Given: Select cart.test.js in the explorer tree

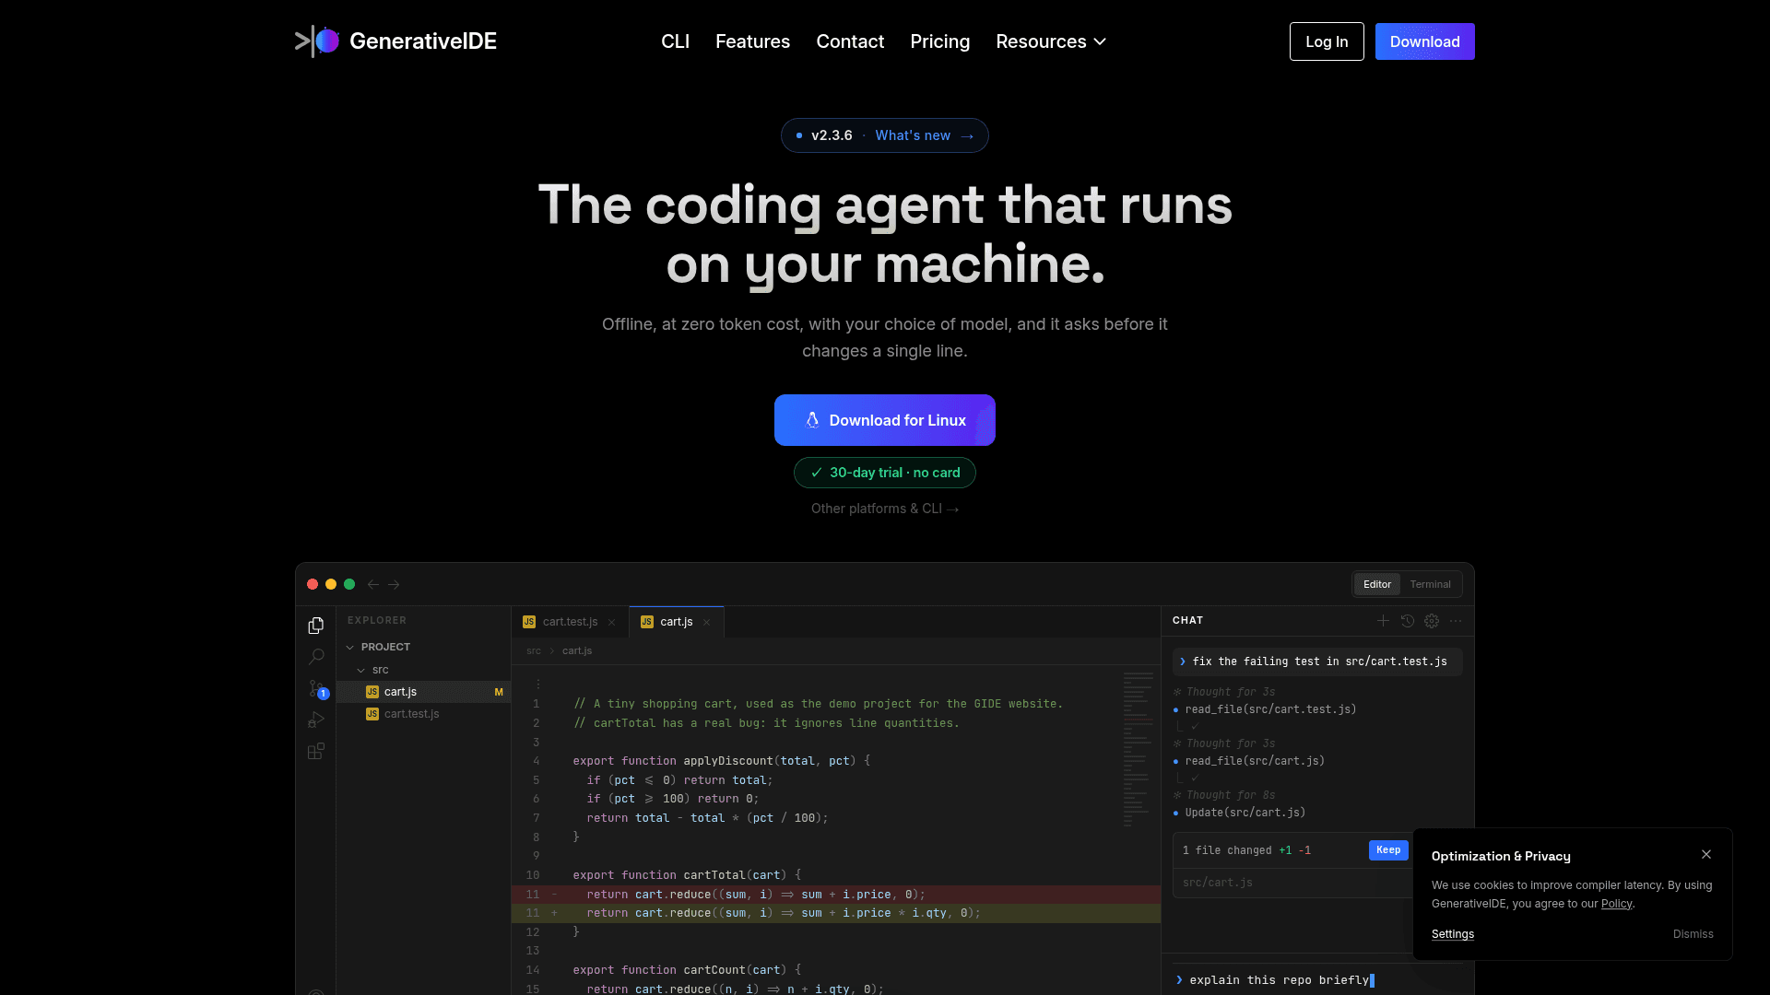Looking at the screenshot, I should (x=424, y=714).
